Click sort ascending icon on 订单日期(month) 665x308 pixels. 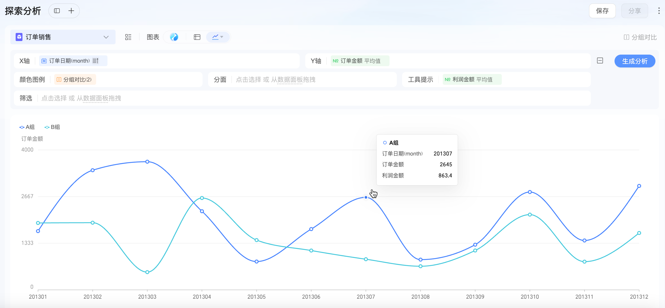(96, 61)
